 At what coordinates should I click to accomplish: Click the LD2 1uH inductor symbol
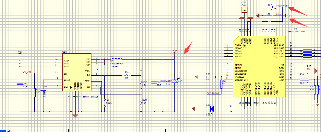click(x=116, y=59)
